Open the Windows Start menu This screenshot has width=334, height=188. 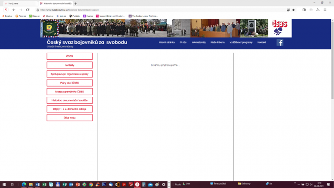click(4, 184)
